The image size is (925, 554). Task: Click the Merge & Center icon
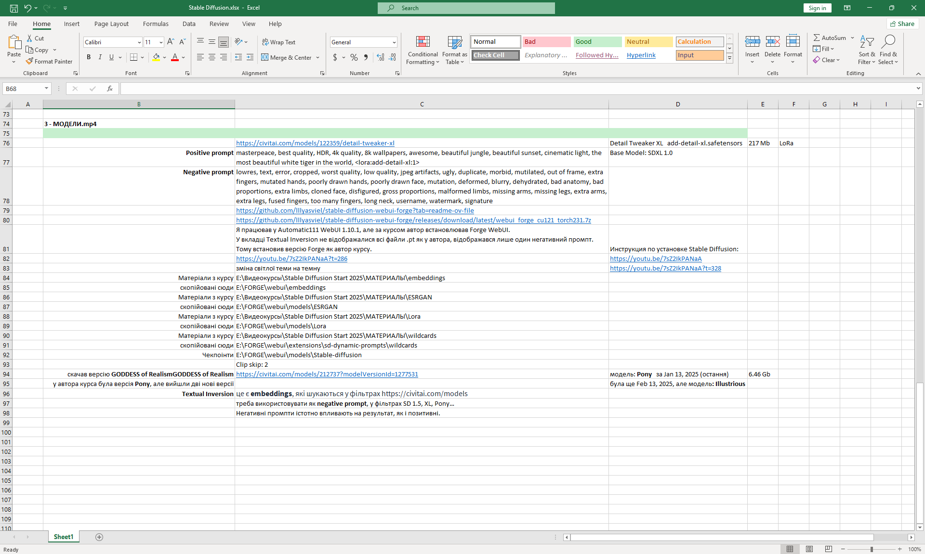point(265,57)
